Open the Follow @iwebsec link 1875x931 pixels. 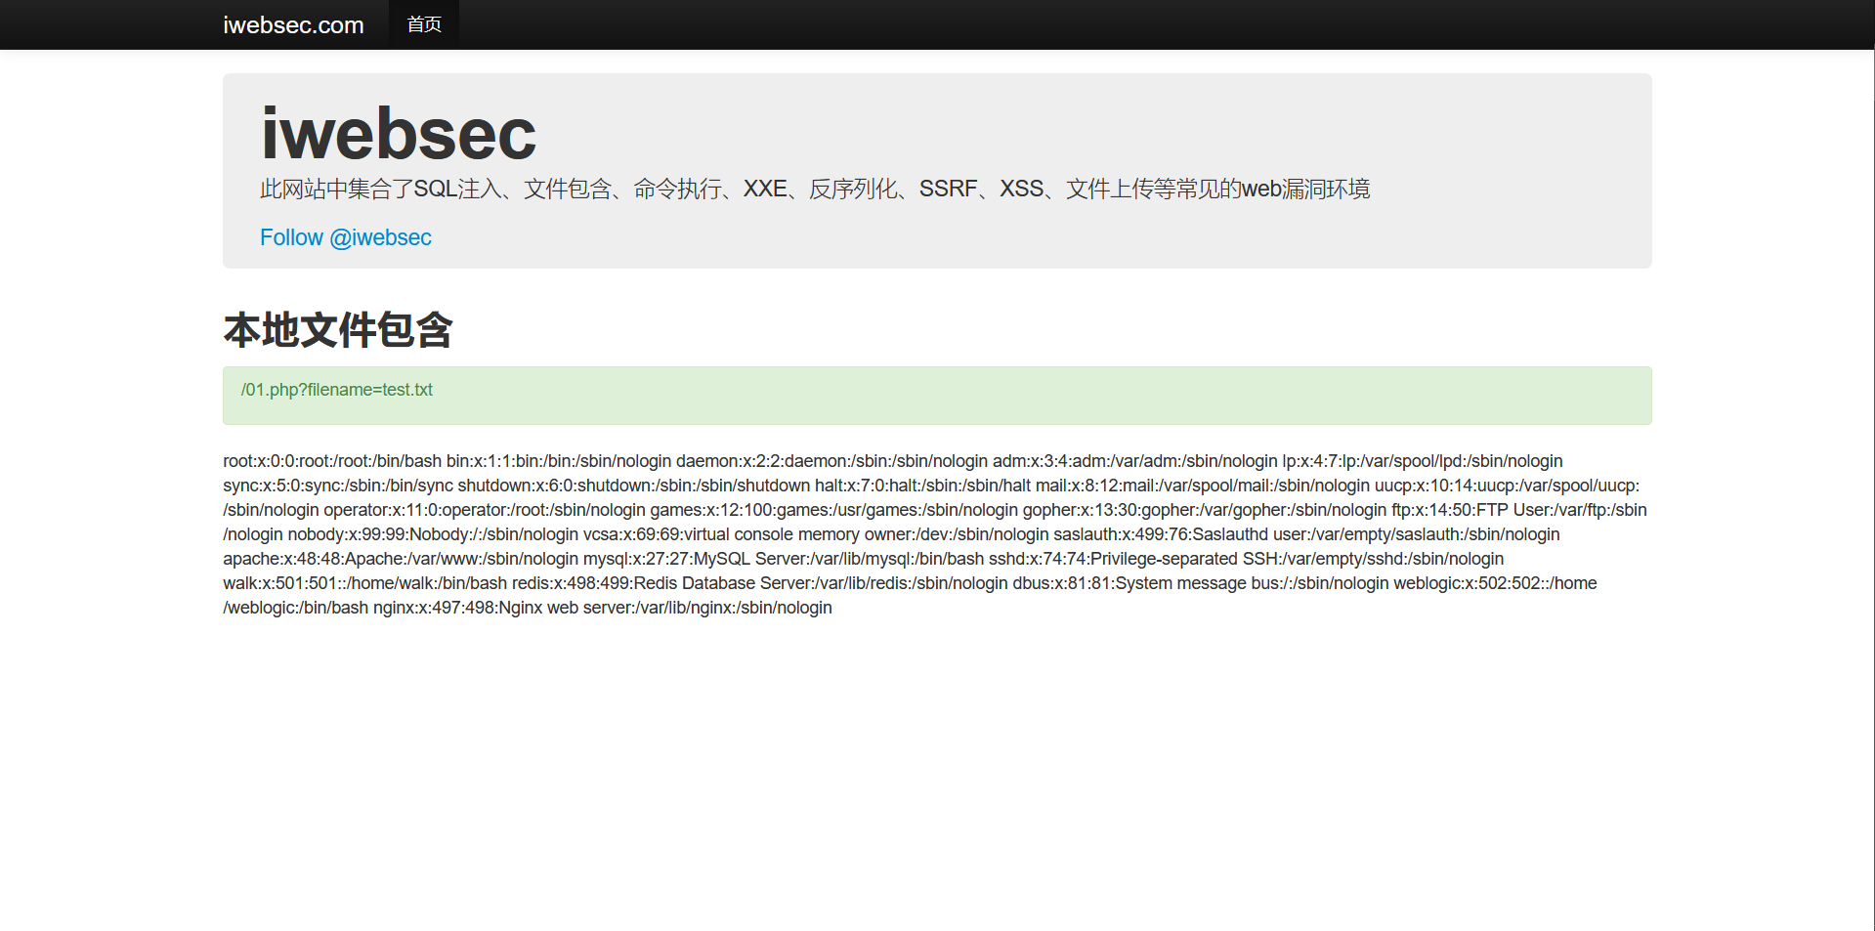pyautogui.click(x=345, y=237)
